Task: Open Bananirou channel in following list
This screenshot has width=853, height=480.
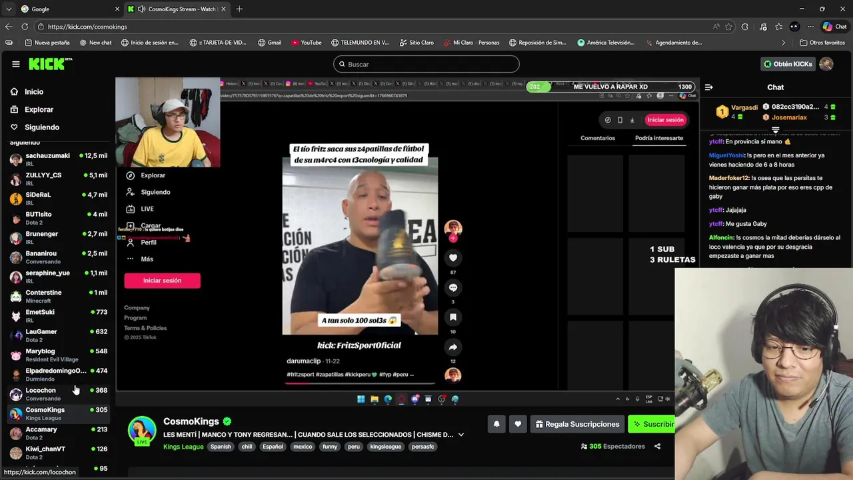Action: click(x=59, y=257)
